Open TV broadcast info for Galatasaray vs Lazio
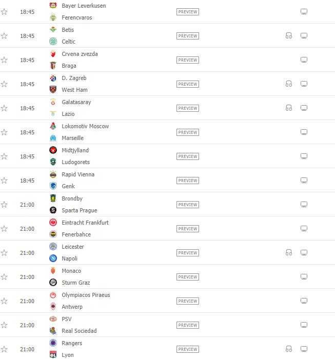The image size is (335, 359). point(304,108)
